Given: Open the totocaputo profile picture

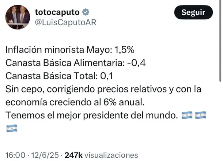Looking at the screenshot, I should pos(18,18).
